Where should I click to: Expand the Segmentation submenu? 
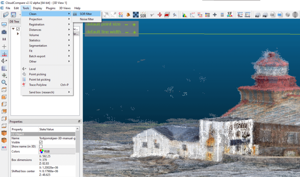[x=47, y=46]
